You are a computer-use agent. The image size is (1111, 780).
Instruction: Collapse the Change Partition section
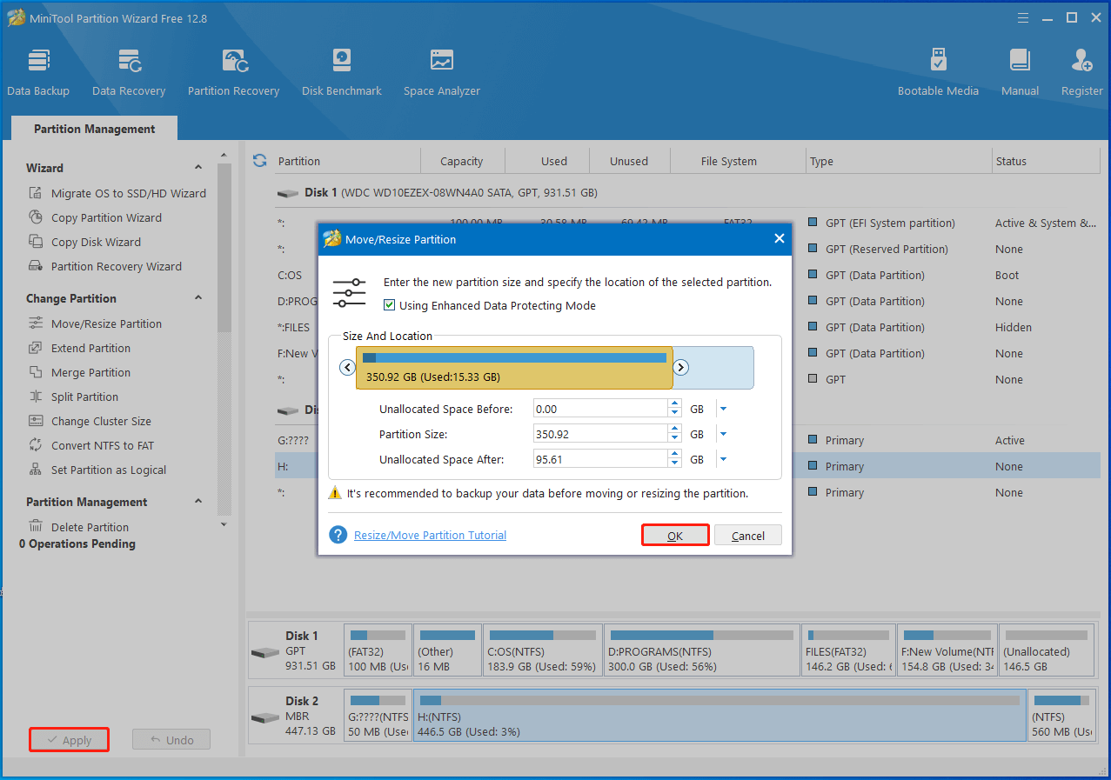198,298
